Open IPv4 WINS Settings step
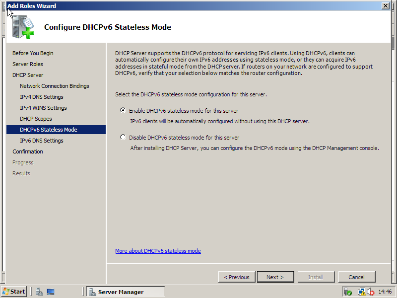This screenshot has width=397, height=298. click(x=43, y=108)
